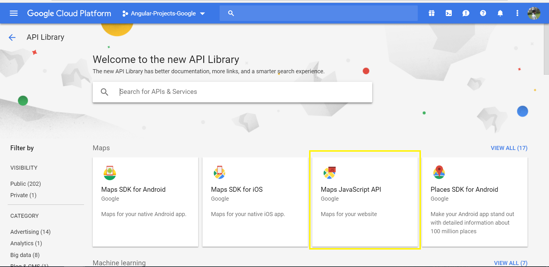Open the user account avatar
Image resolution: width=549 pixels, height=267 pixels.
coord(534,13)
